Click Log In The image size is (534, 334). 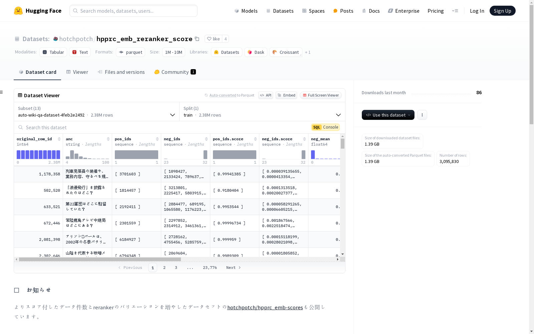tap(477, 11)
